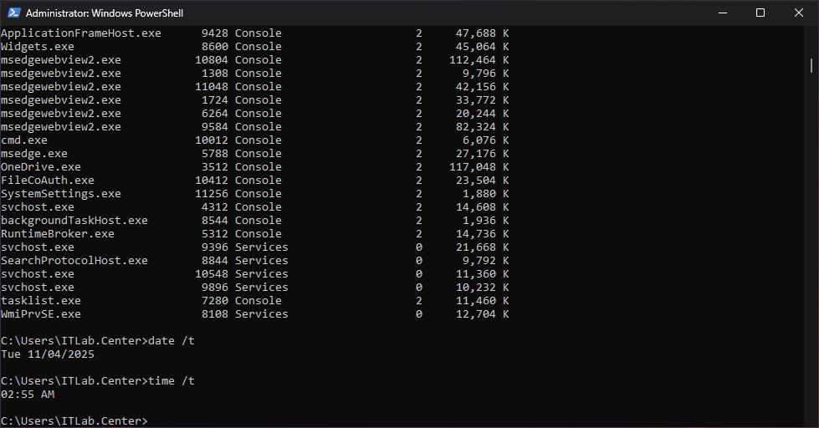Click the '02:55 AM' time output

(28, 395)
